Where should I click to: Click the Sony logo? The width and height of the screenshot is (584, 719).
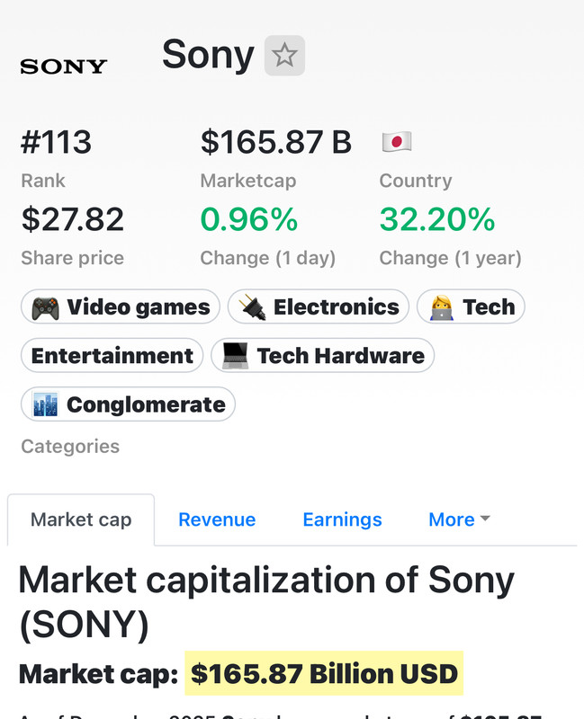[x=63, y=67]
